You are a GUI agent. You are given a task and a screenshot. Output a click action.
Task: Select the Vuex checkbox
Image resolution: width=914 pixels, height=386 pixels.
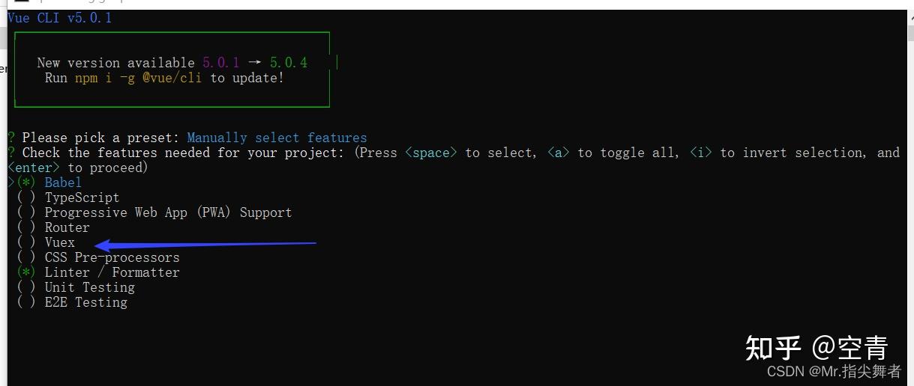tap(26, 242)
